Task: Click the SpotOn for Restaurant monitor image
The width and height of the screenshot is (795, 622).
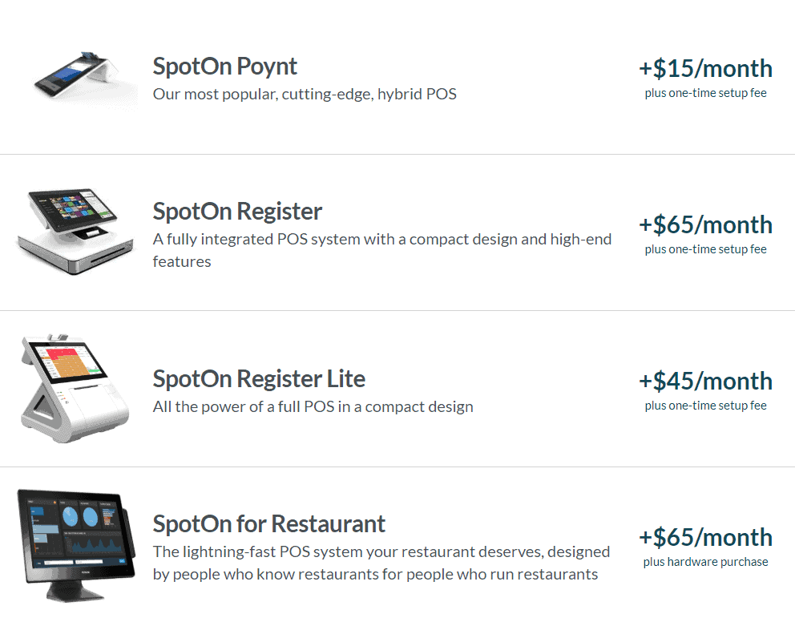Action: click(x=77, y=546)
